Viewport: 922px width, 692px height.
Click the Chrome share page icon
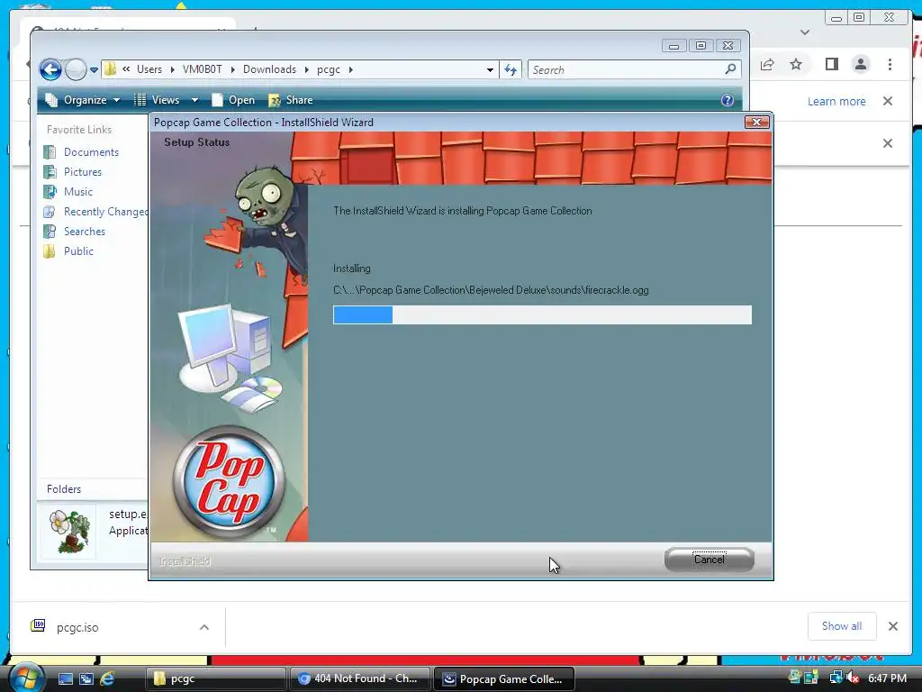[x=767, y=64]
